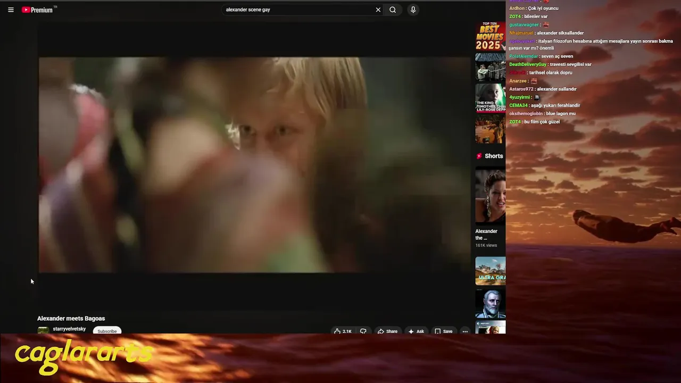This screenshot has height=383, width=681.
Task: Open the second suggested video thumbnail with rifle scene
Action: click(x=490, y=67)
